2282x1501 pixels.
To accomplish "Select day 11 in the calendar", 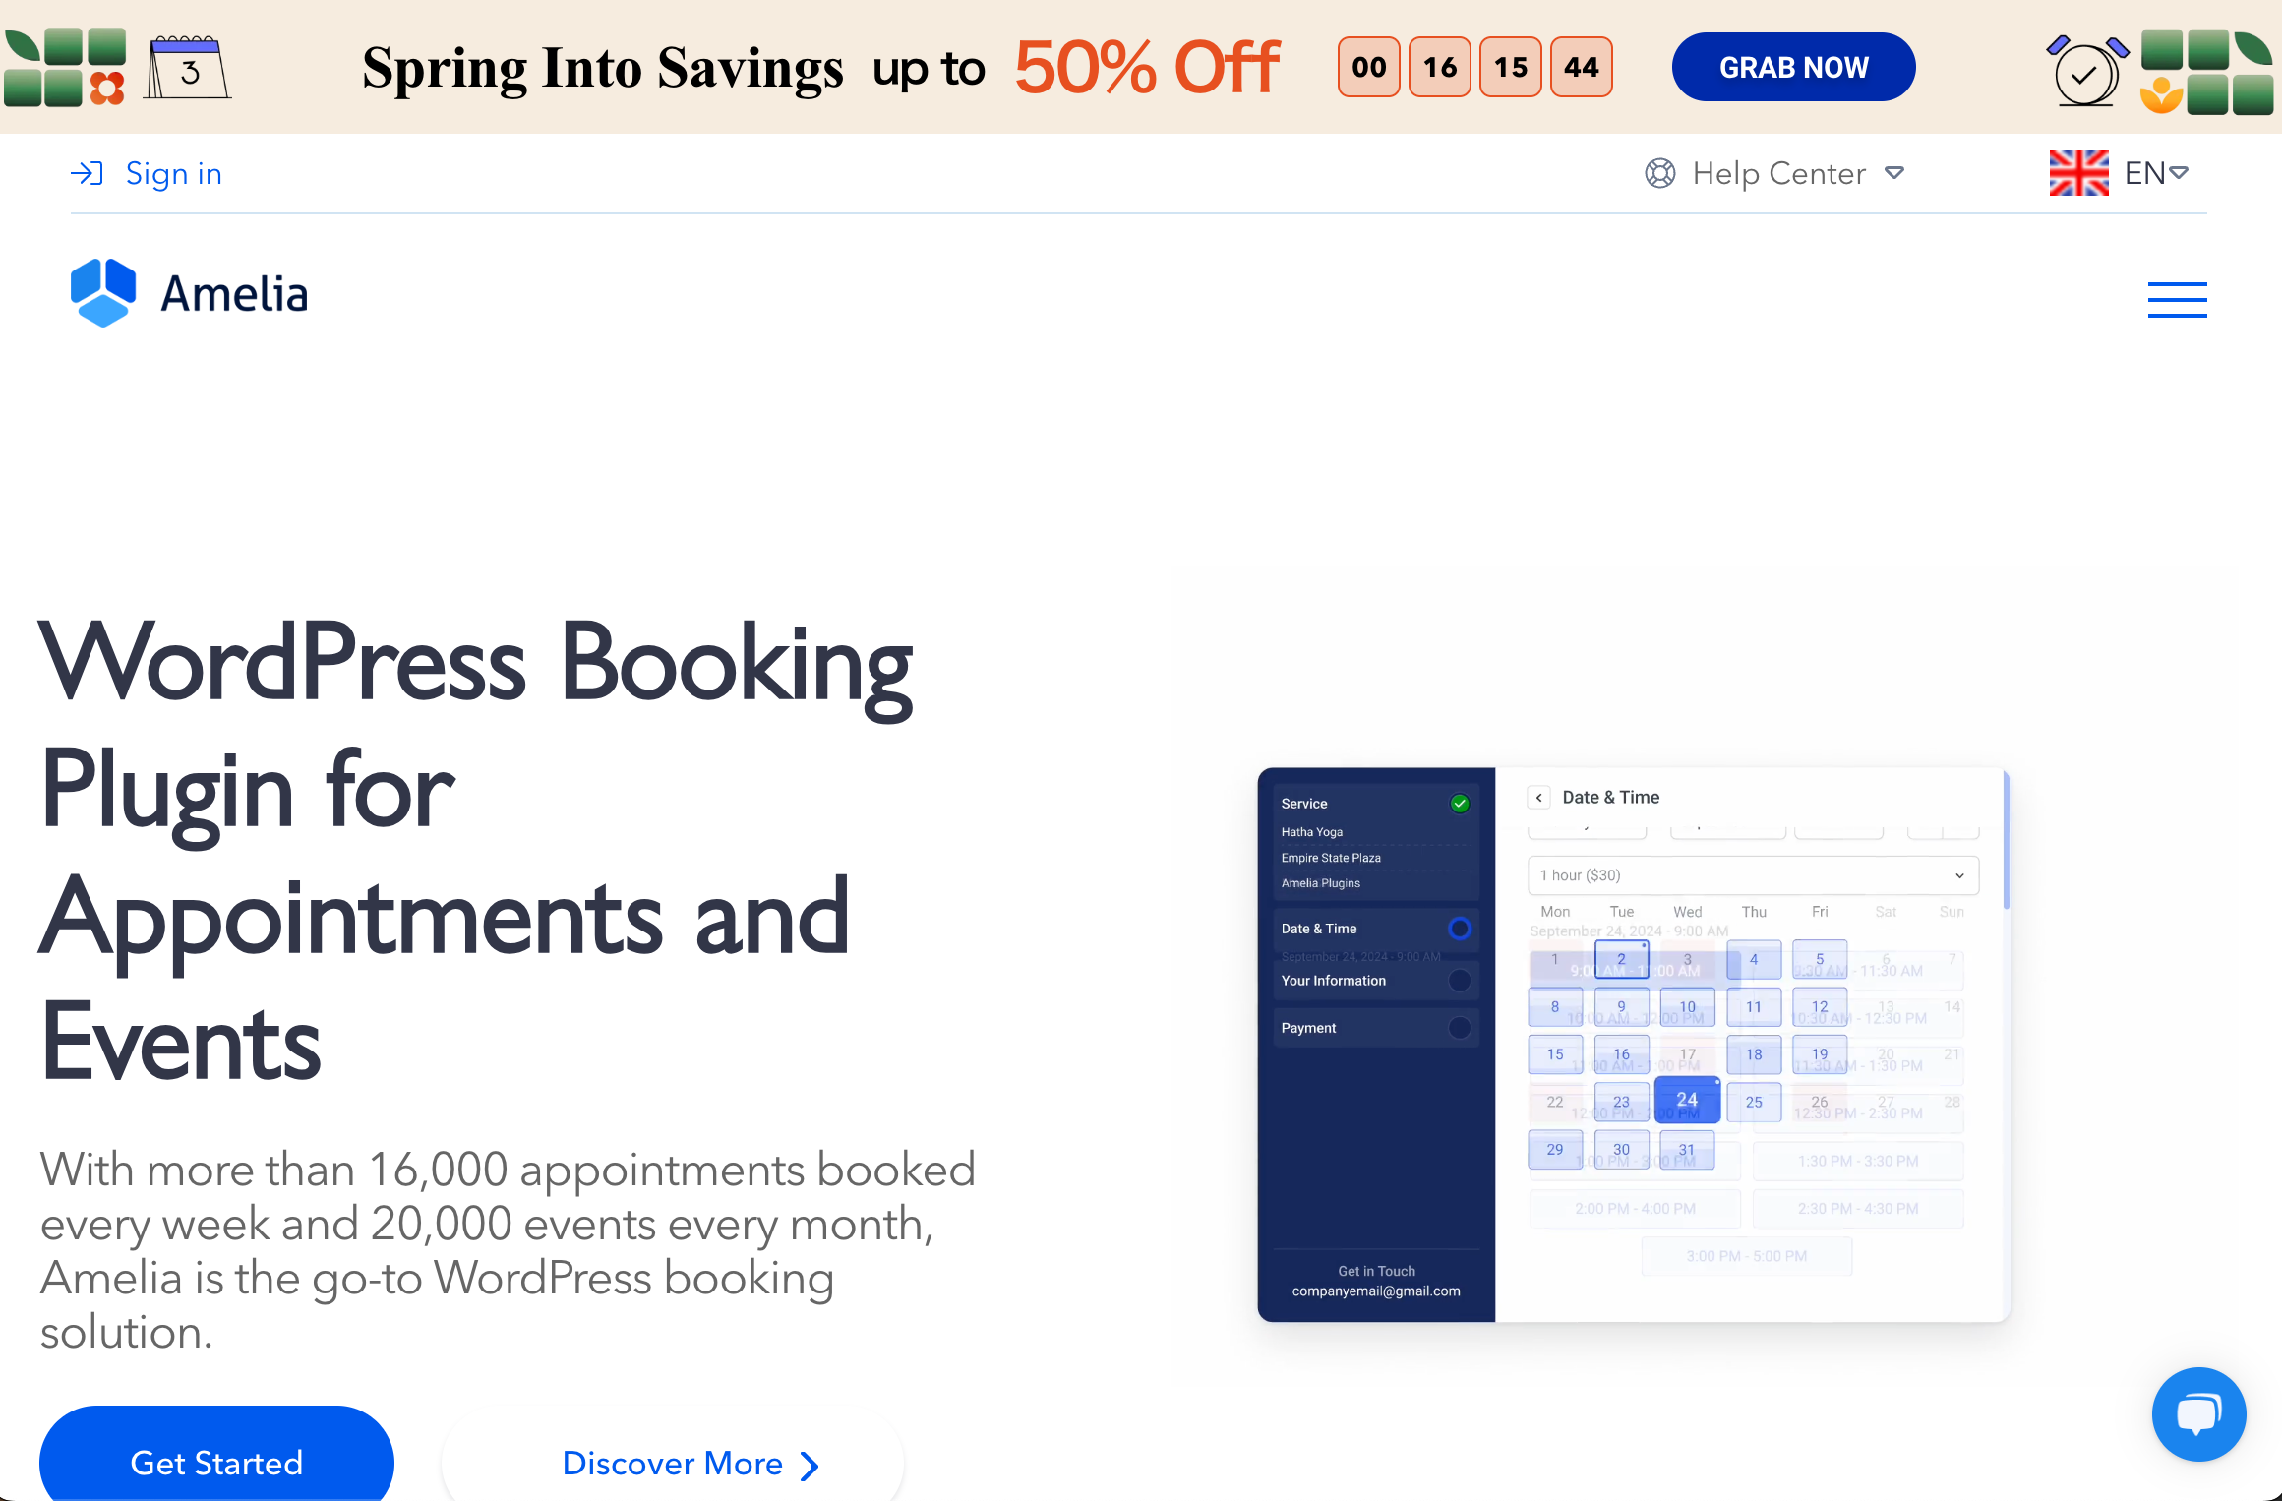I will pos(1754,1007).
